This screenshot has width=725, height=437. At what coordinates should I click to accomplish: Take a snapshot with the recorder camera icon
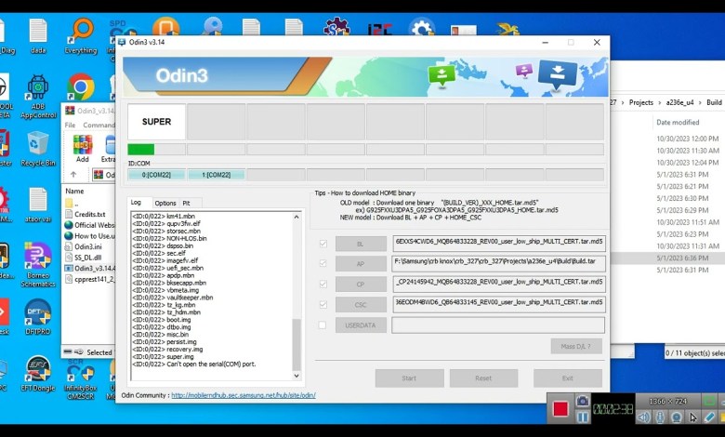(583, 401)
